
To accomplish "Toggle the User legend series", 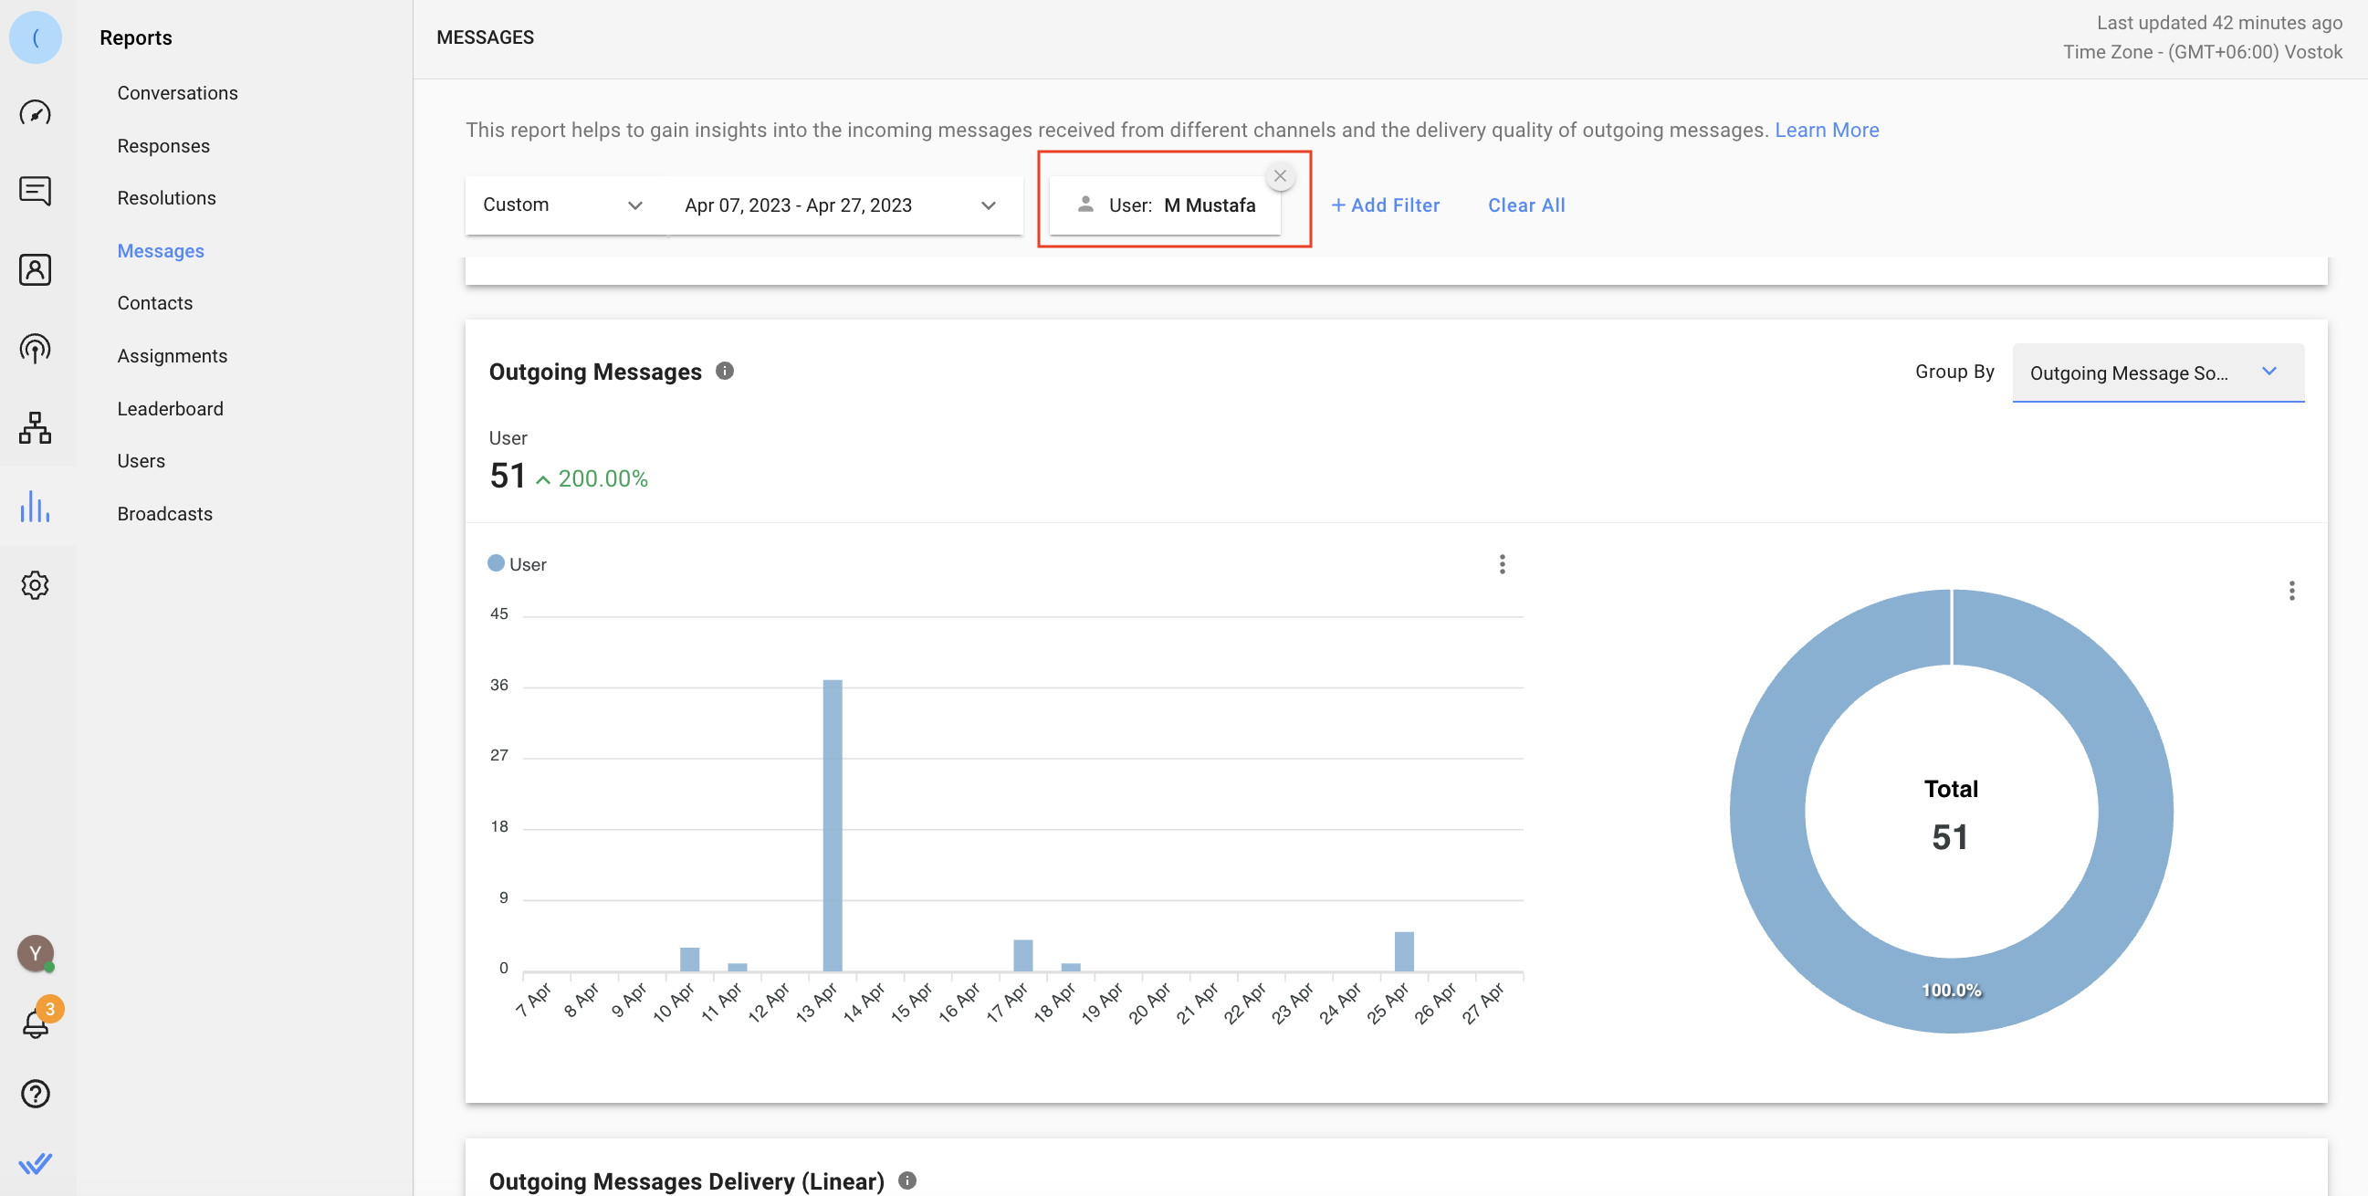I will [x=517, y=563].
